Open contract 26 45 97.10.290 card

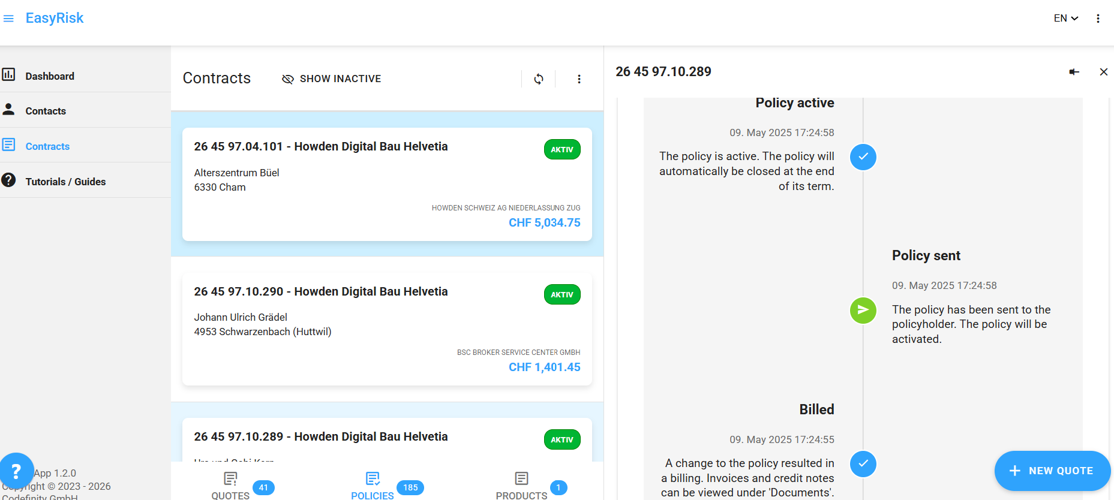tap(387, 329)
